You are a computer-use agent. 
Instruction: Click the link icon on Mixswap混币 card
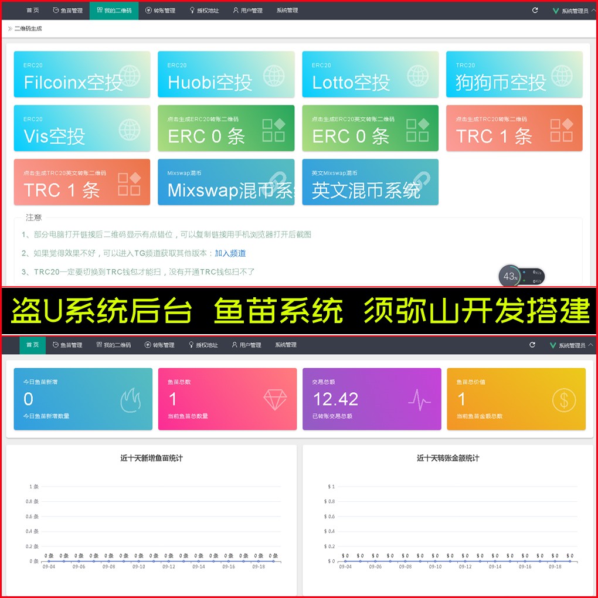coord(280,183)
